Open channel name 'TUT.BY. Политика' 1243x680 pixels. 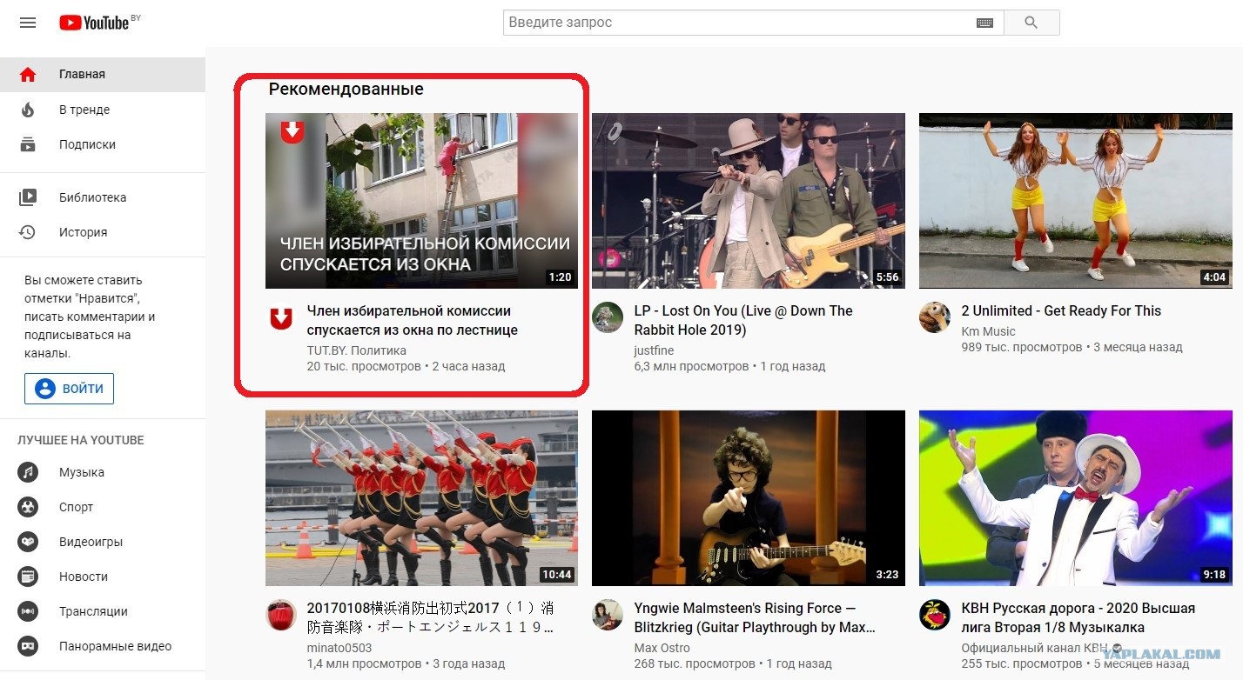[x=356, y=350]
